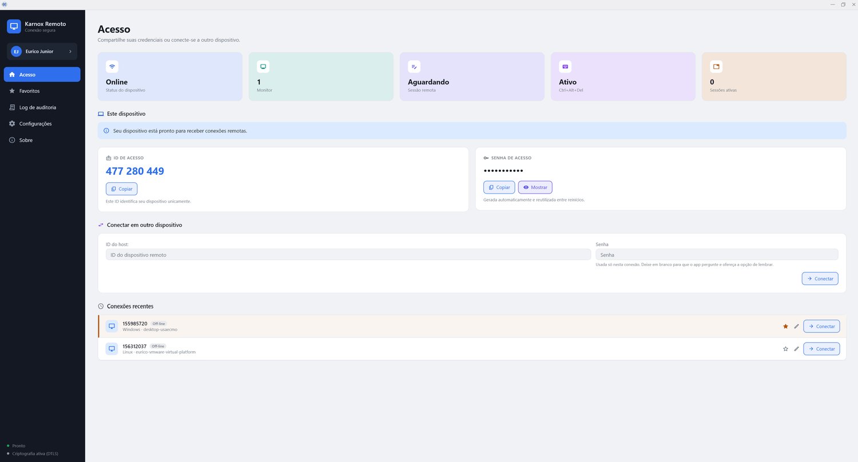Image resolution: width=858 pixels, height=462 pixels.
Task: Open the Eurico Junior account chevron
Action: (70, 51)
